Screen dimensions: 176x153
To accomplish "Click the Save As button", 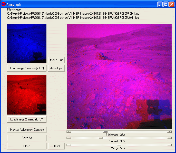I will point(27,138).
